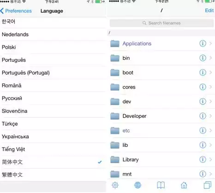
Task: Open the globe web server icon
Action: tap(137, 185)
